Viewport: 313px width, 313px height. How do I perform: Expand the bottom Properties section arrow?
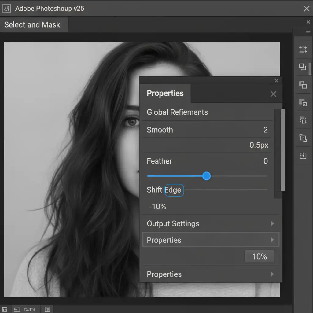272,274
